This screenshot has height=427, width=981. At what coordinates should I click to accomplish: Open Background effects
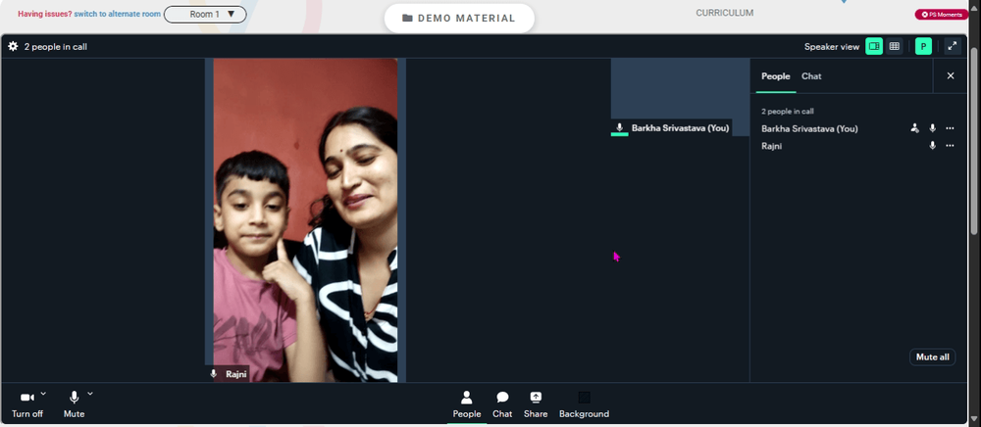click(584, 404)
